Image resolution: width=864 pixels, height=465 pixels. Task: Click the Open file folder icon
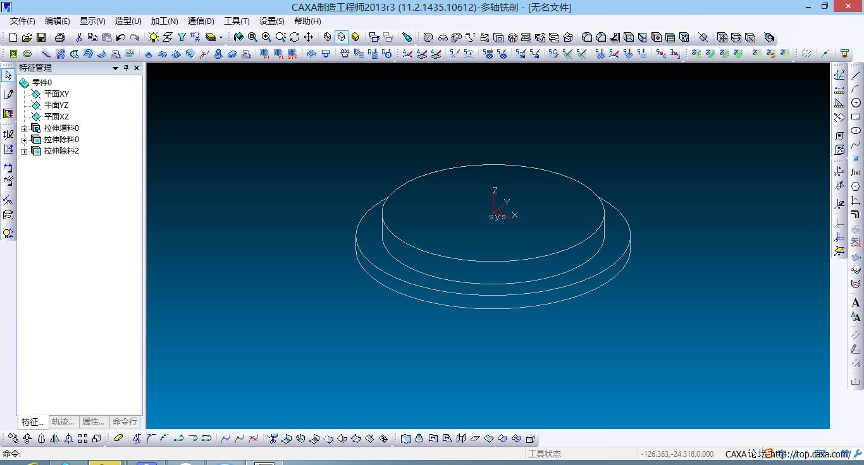27,37
